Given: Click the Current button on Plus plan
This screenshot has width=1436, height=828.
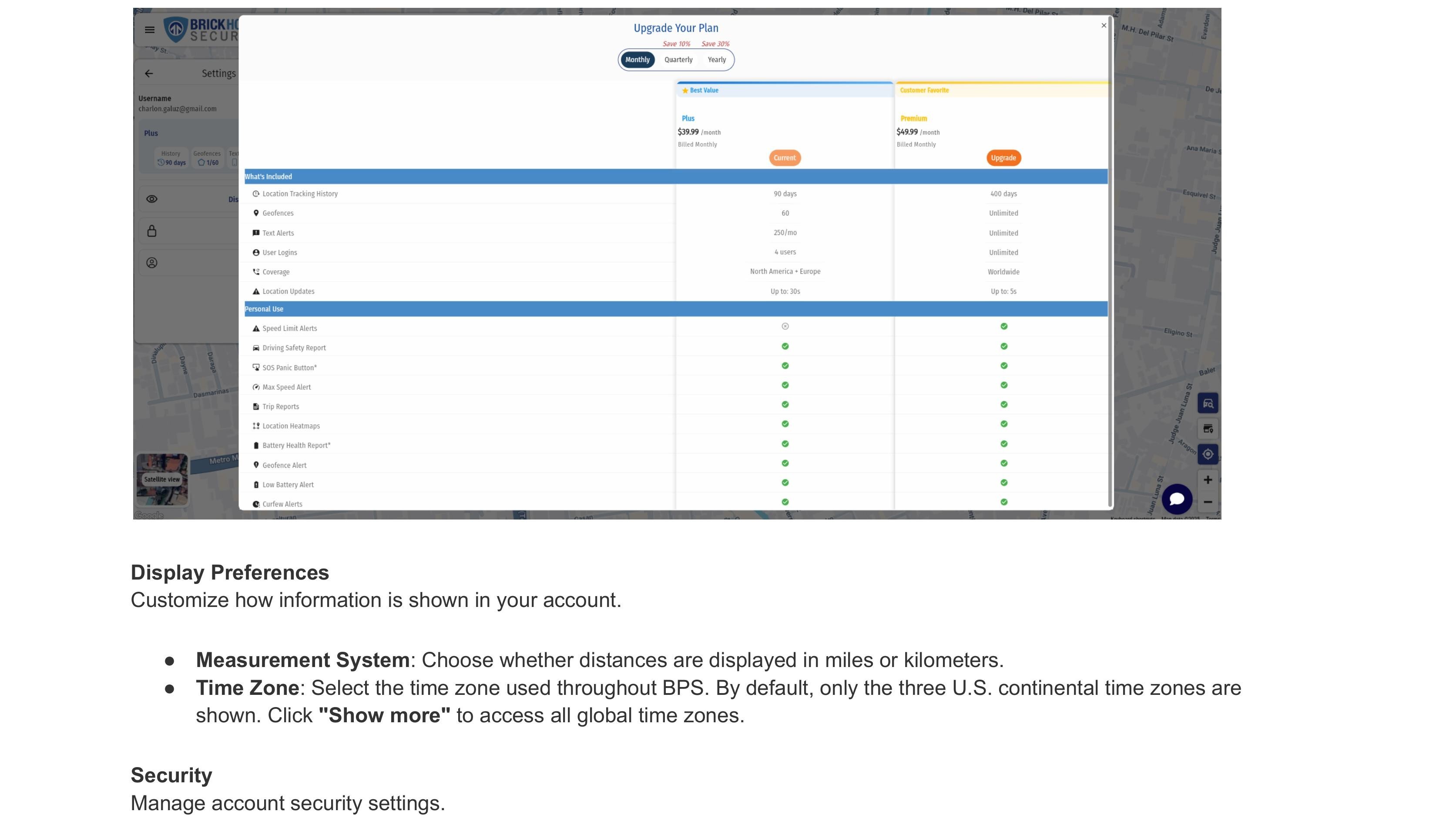Looking at the screenshot, I should point(784,158).
